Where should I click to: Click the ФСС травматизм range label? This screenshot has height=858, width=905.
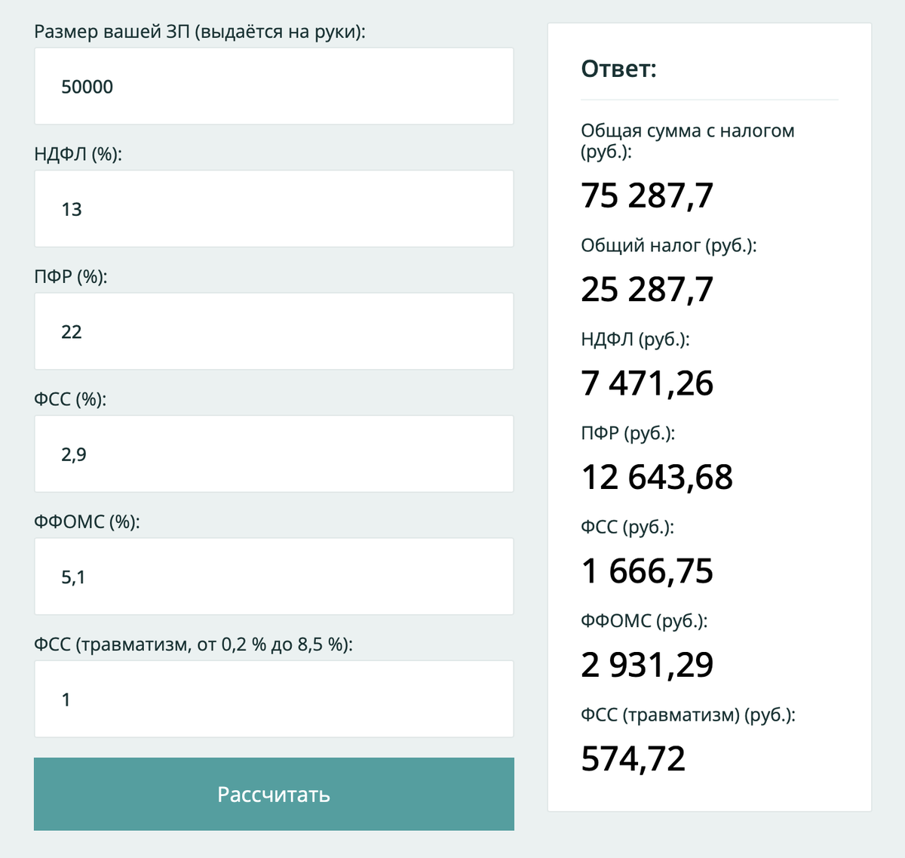[193, 644]
